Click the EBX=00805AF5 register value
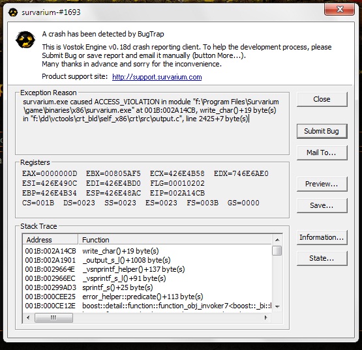This screenshot has height=350, width=362. [x=113, y=173]
